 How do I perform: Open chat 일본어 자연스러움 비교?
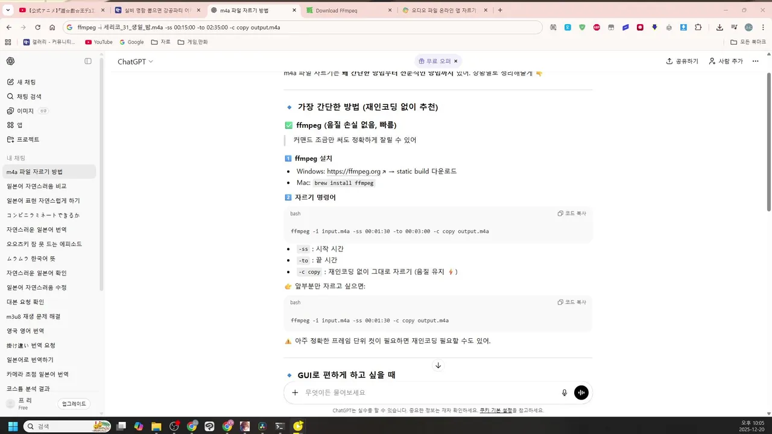49,186
